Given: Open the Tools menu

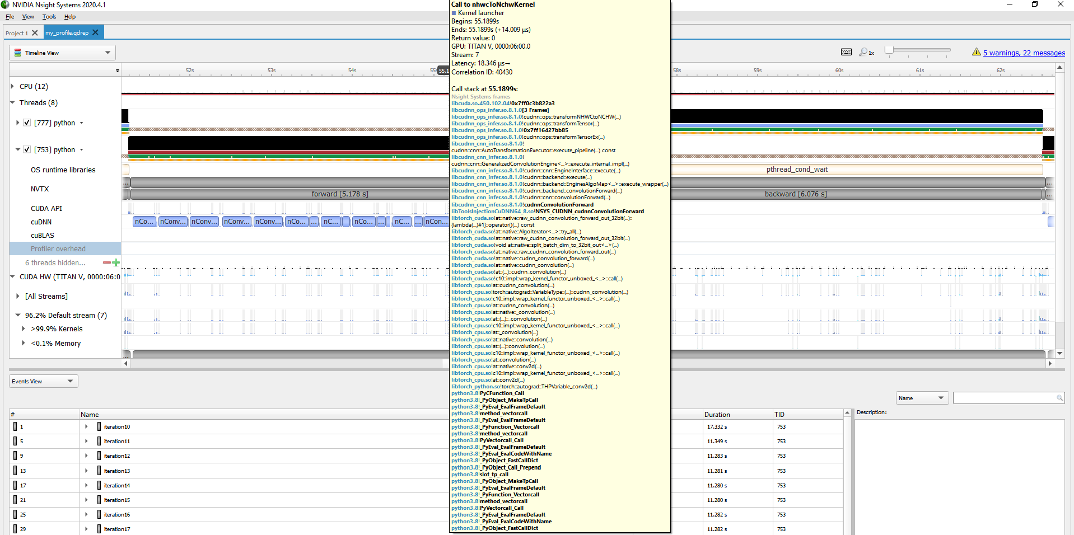Looking at the screenshot, I should (49, 17).
